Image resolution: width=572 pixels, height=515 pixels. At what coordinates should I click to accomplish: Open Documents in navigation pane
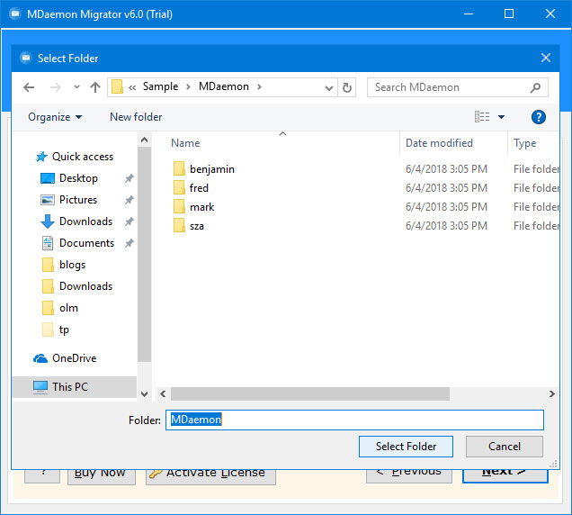pos(86,243)
